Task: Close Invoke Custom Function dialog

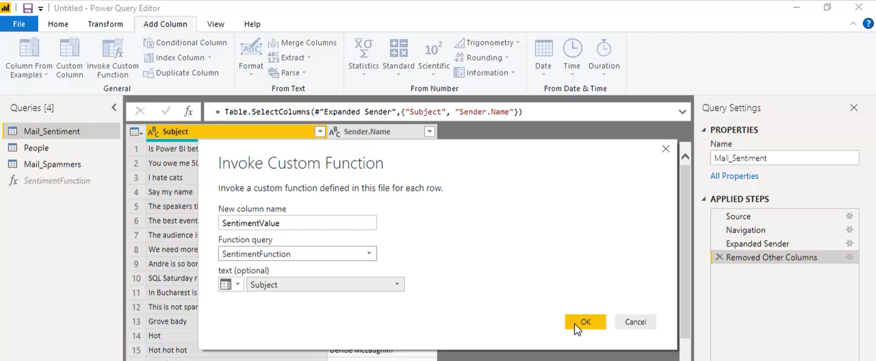Action: coord(665,149)
